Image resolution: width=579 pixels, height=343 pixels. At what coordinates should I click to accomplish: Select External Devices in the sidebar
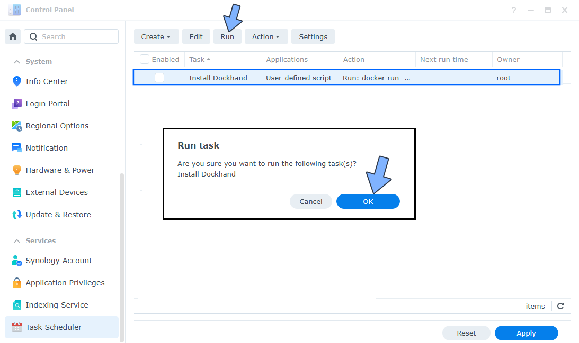click(x=57, y=192)
